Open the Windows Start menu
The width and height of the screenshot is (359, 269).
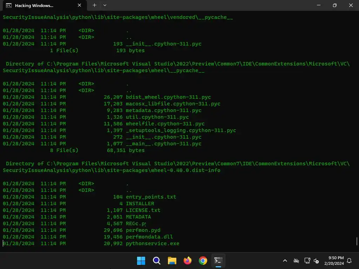point(141,261)
